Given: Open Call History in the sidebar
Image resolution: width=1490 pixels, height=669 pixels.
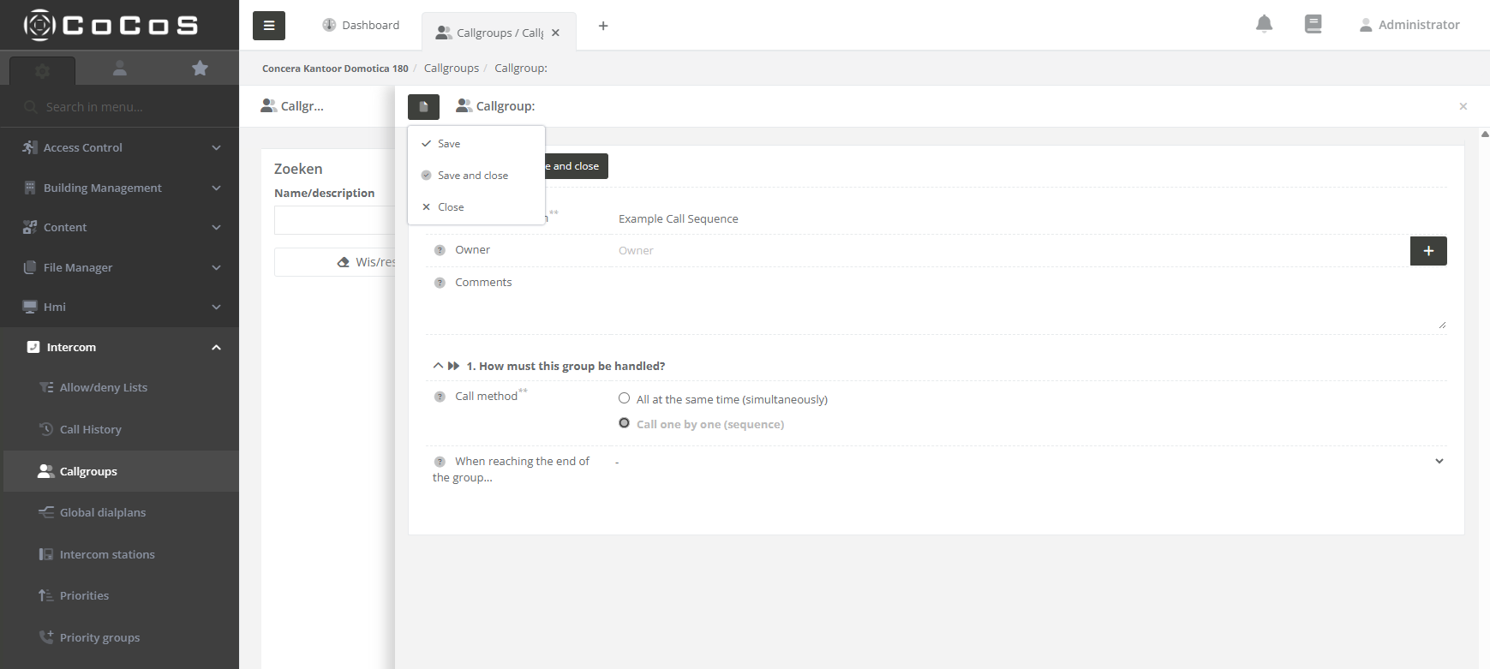Looking at the screenshot, I should pos(90,429).
